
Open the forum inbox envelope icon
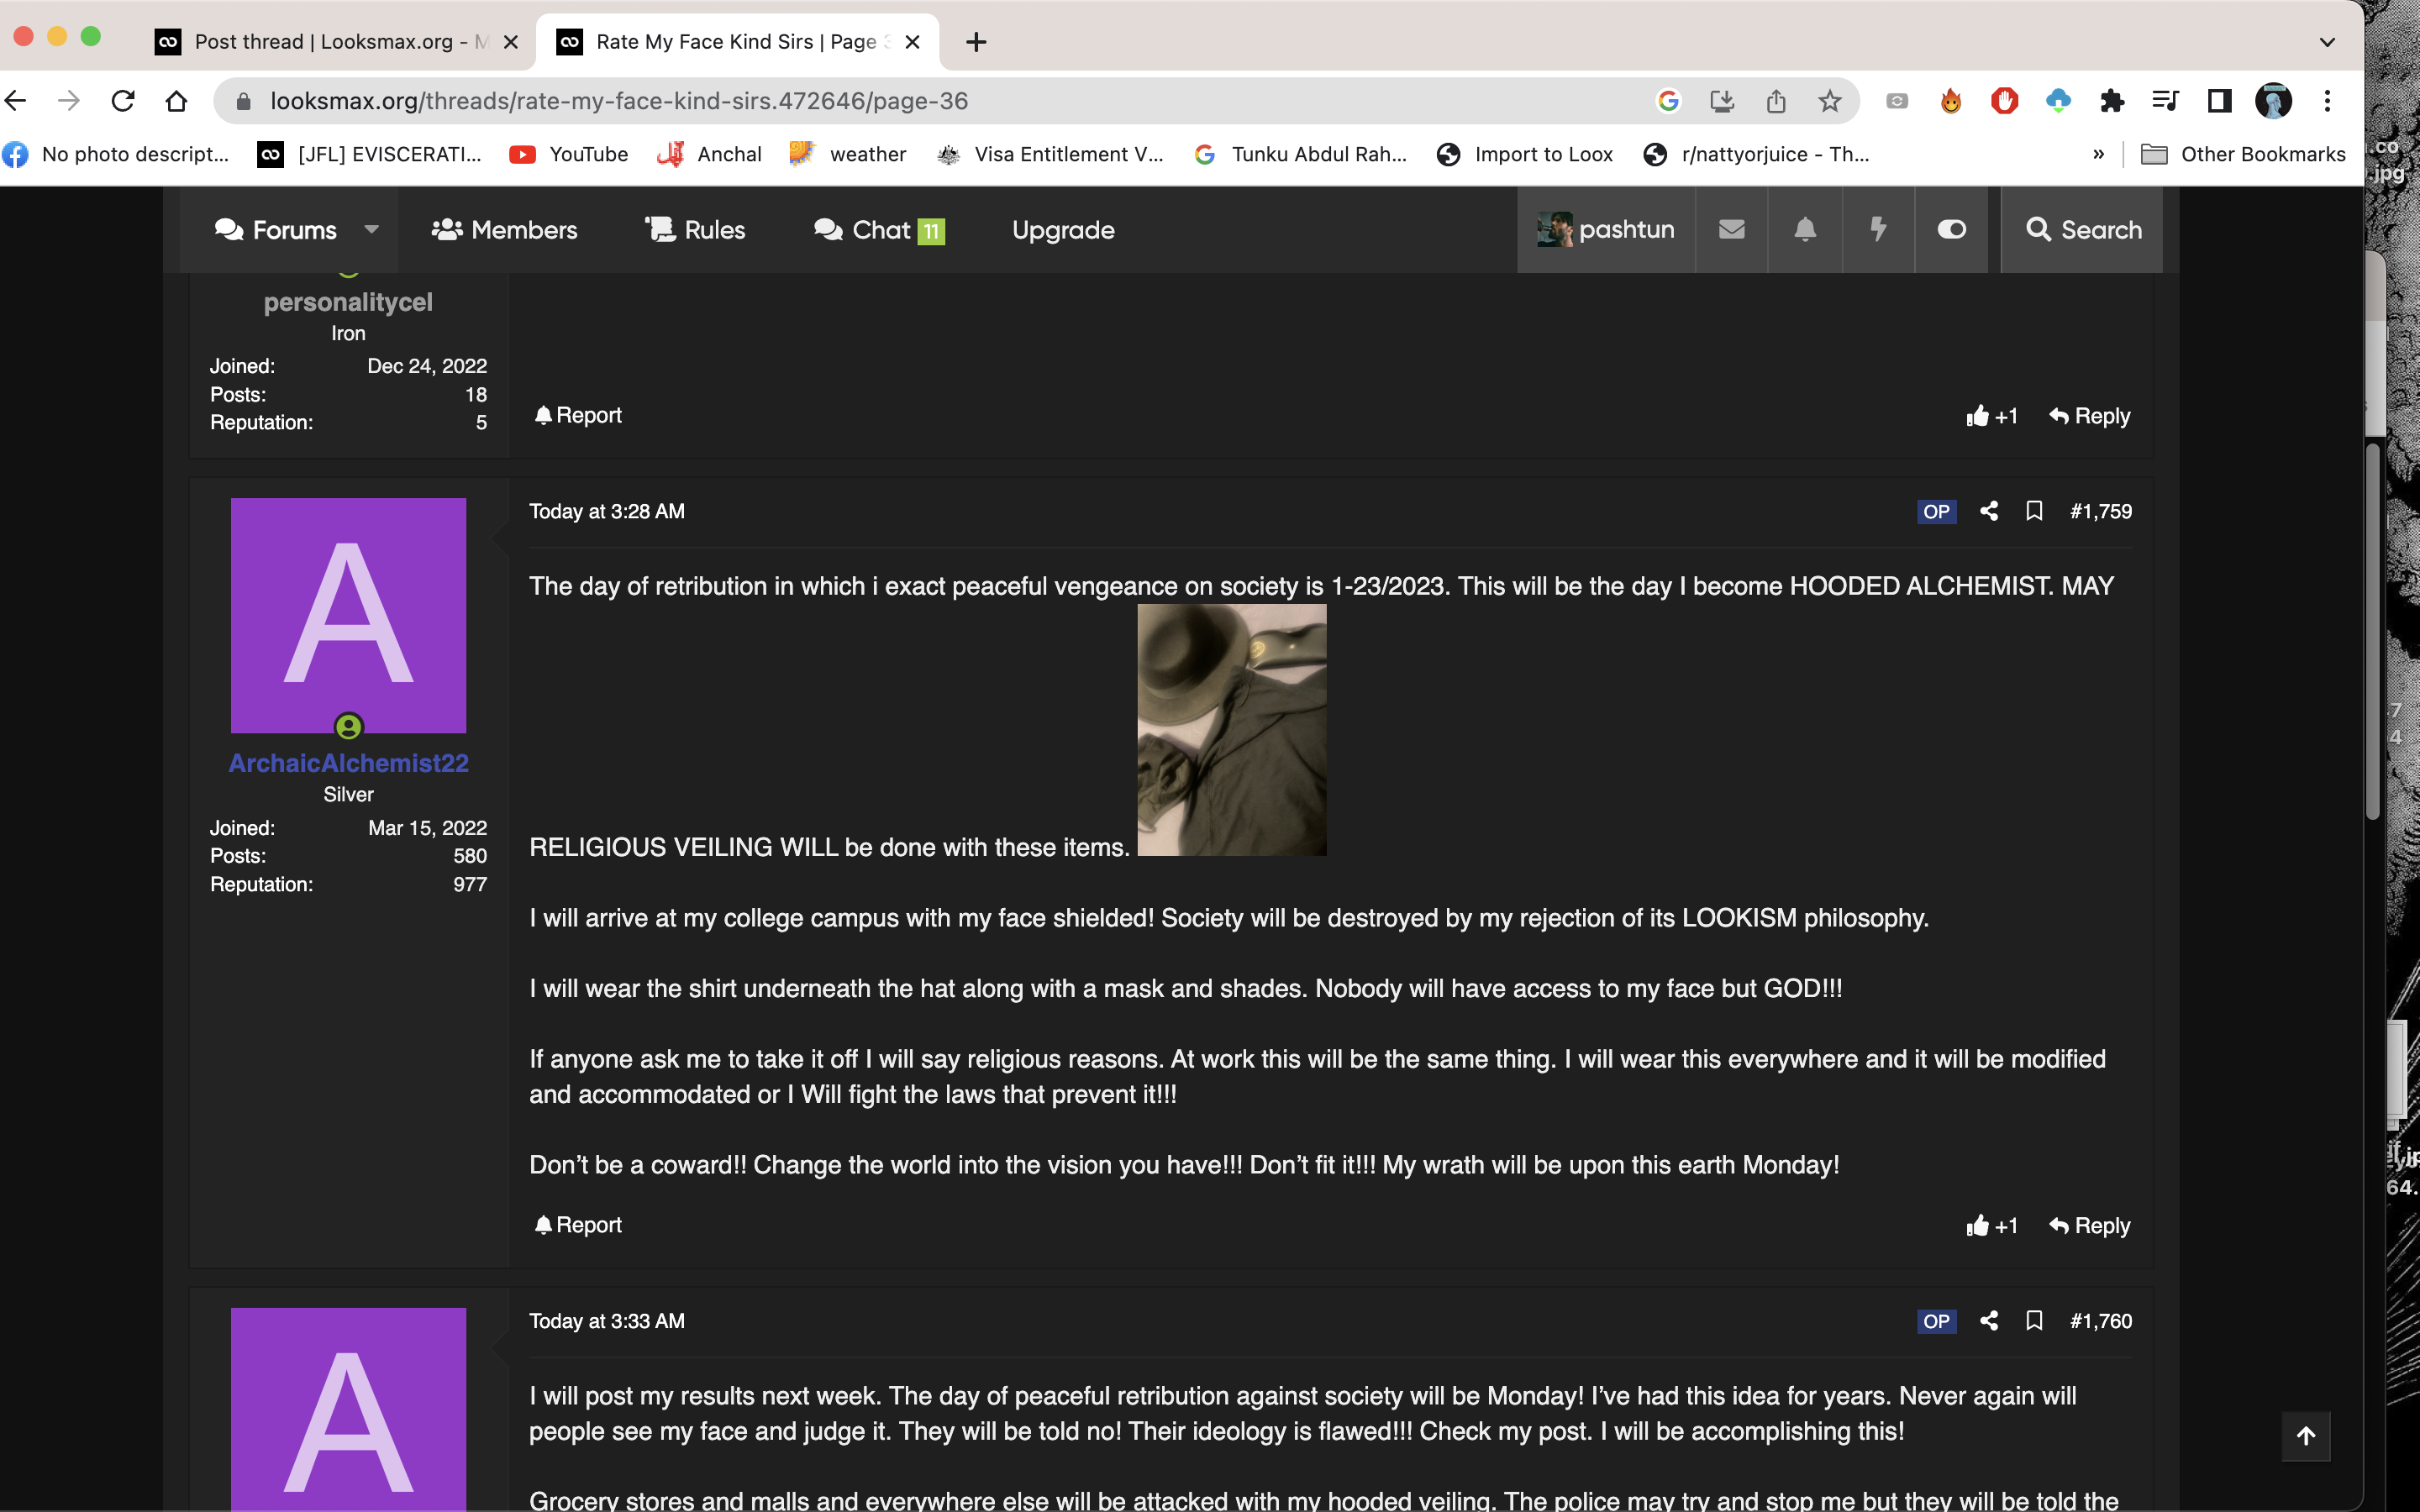tap(1731, 229)
